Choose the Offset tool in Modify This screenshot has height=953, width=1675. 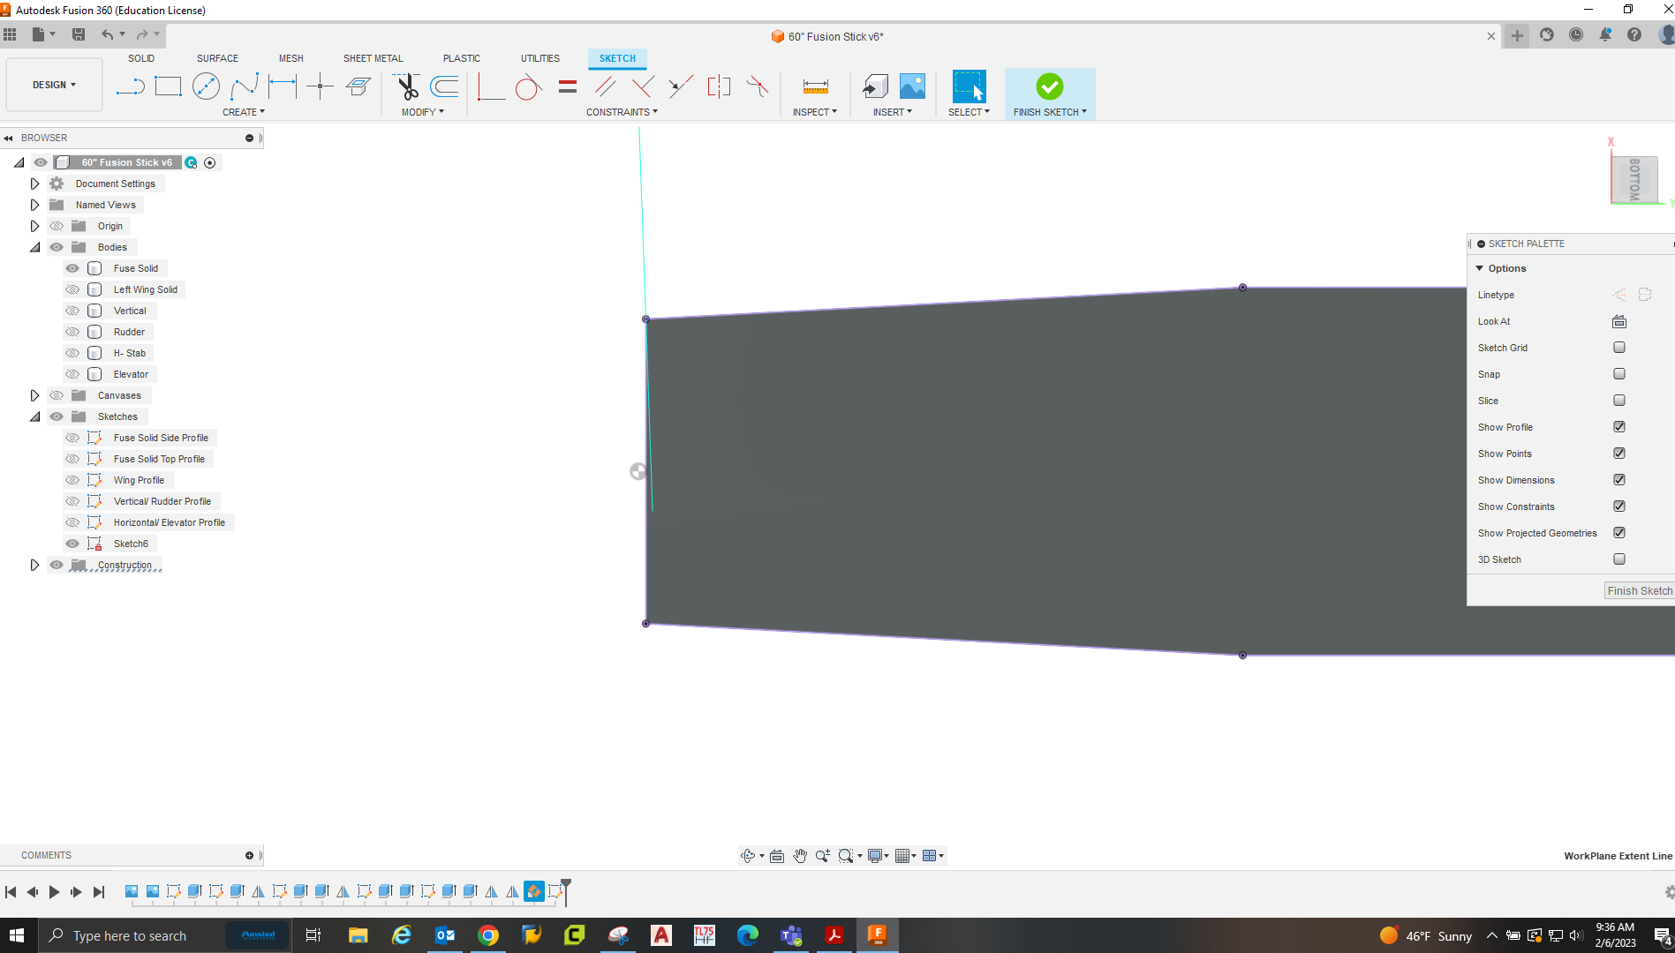444,86
